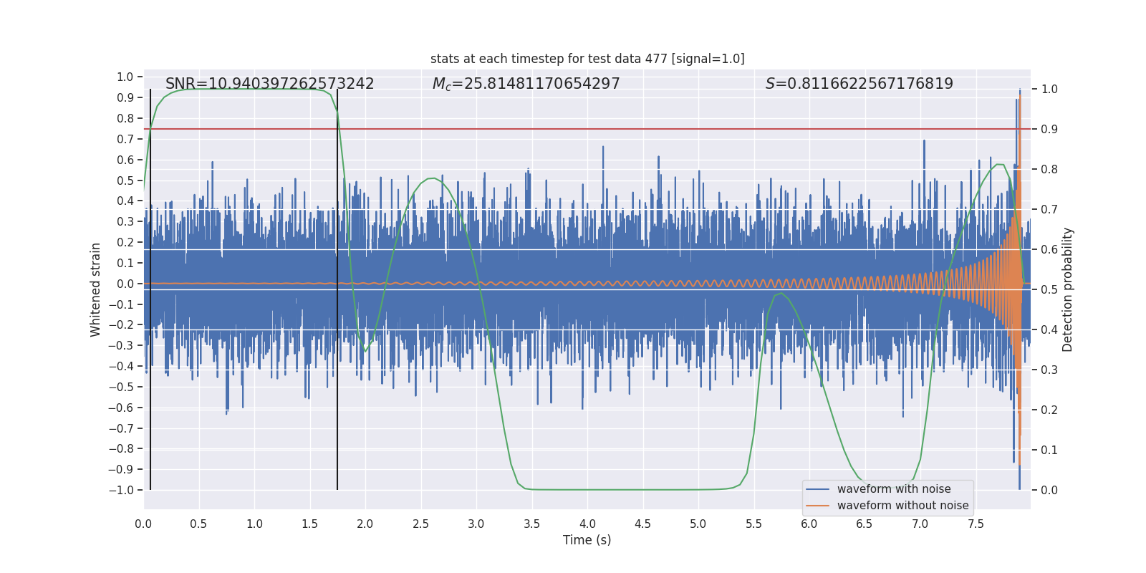Click legend entry 'waveform without noise'
Screen dimensions: 1146x573
[x=903, y=506]
